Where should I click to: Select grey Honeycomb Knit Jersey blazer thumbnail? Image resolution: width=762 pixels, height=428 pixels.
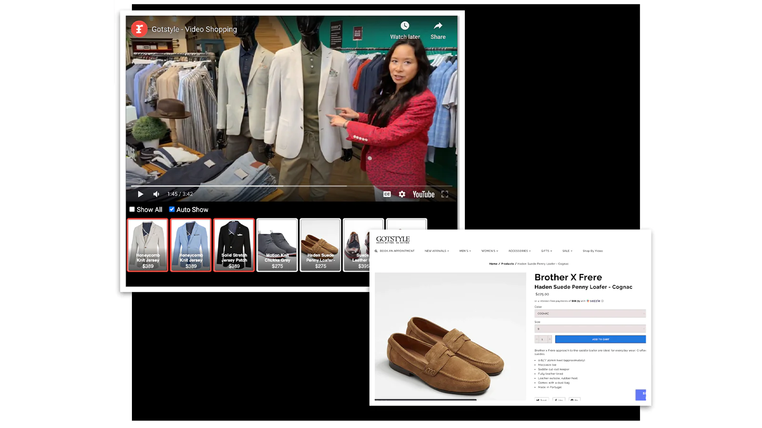pos(148,245)
